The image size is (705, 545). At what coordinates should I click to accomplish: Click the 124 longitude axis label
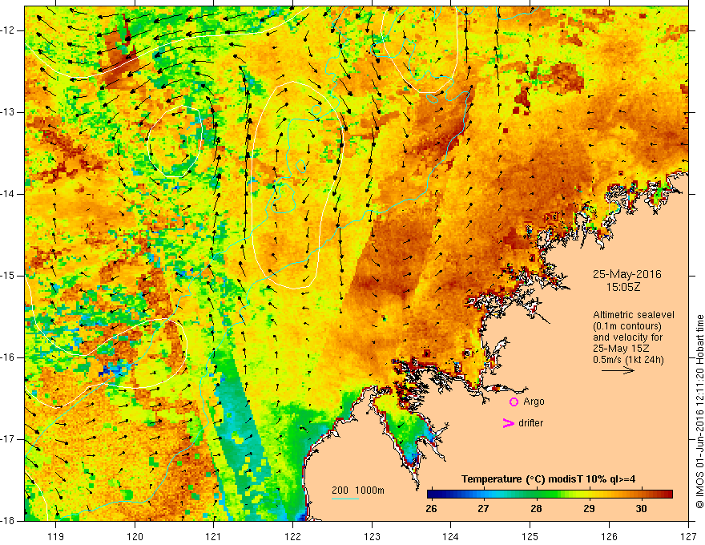pos(451,536)
